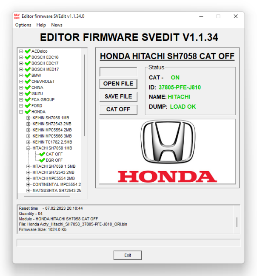This screenshot has width=257, height=276.
Task: Open the Options menu
Action: coord(23,25)
